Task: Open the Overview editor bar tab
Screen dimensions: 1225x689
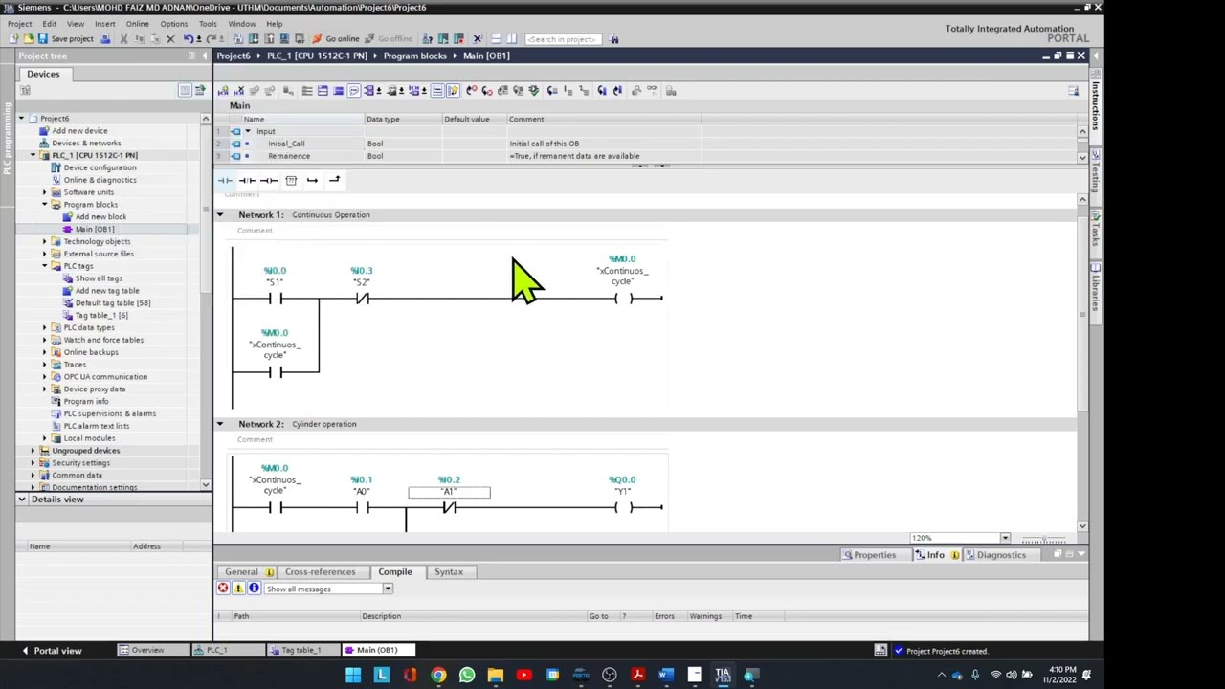Action: [150, 651]
